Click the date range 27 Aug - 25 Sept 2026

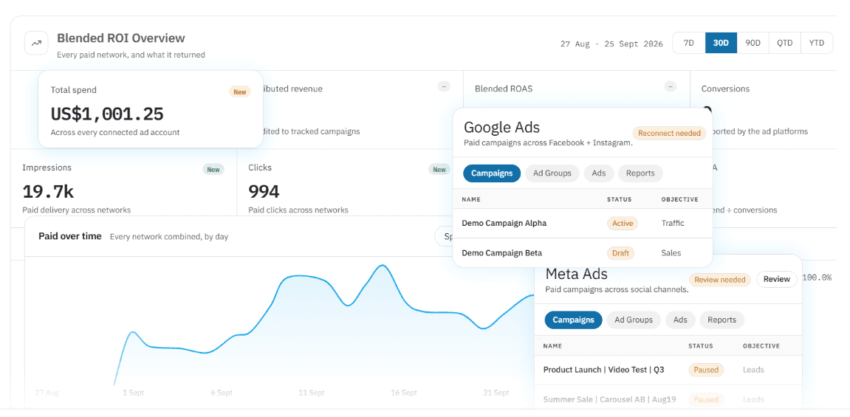[611, 44]
